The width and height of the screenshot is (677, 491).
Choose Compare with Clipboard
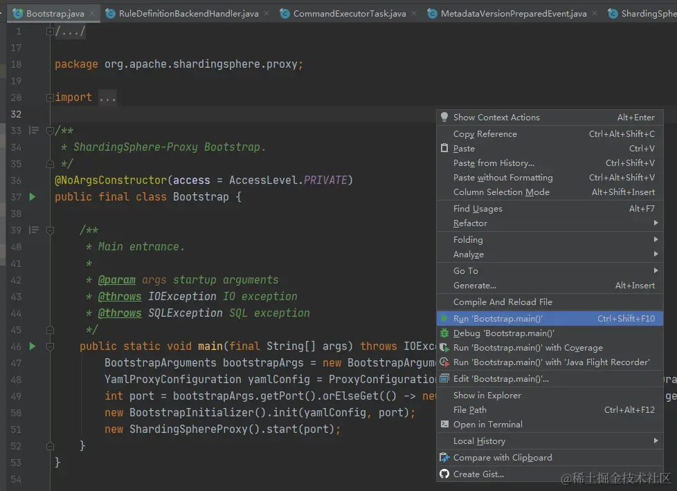pyautogui.click(x=550, y=457)
